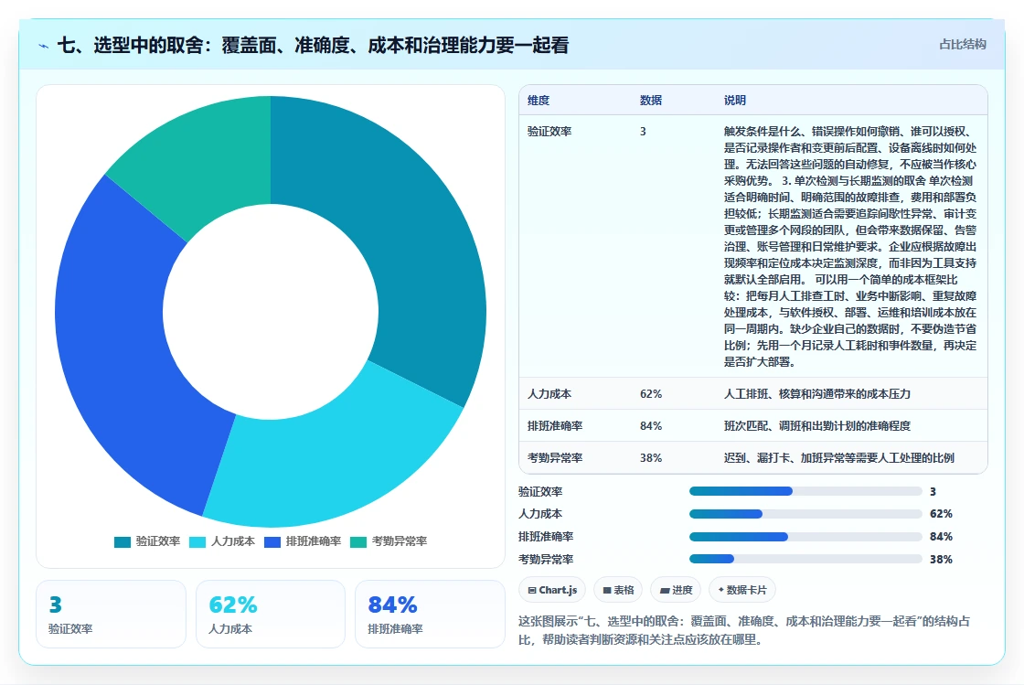Click the caption paragraph starting 这张图展示
This screenshot has height=685, width=1024.
744,630
